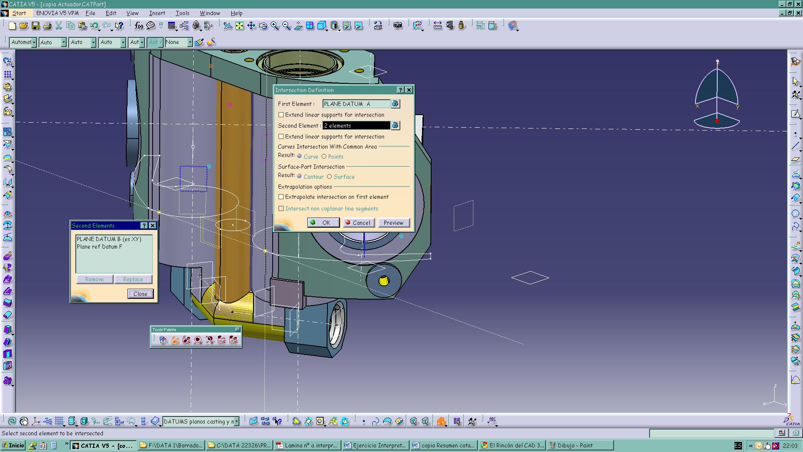Click the Grid icon in bottom toolbar
Screen dimensions: 803x452
59,421
